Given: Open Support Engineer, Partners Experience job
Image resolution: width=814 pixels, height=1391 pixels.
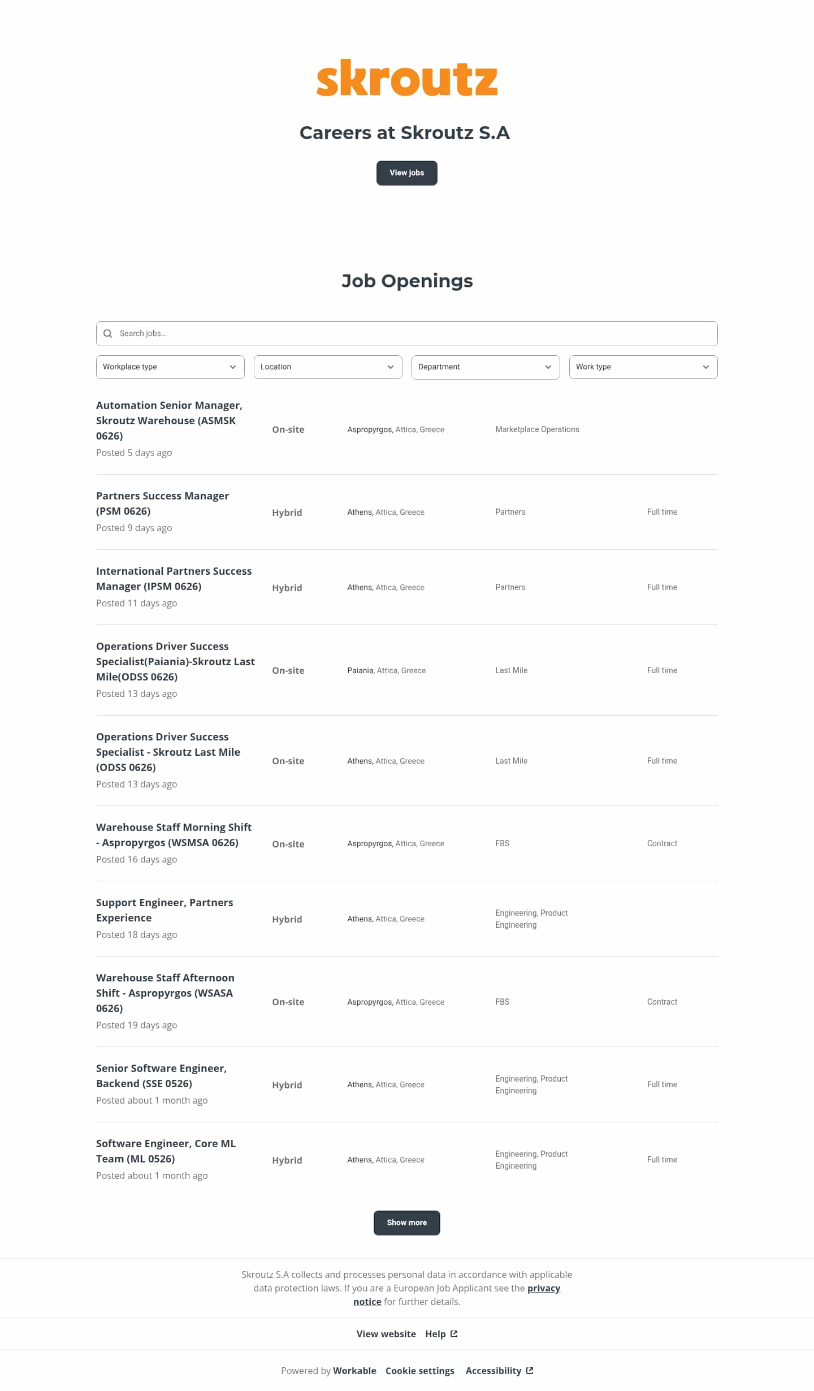Looking at the screenshot, I should click(164, 910).
